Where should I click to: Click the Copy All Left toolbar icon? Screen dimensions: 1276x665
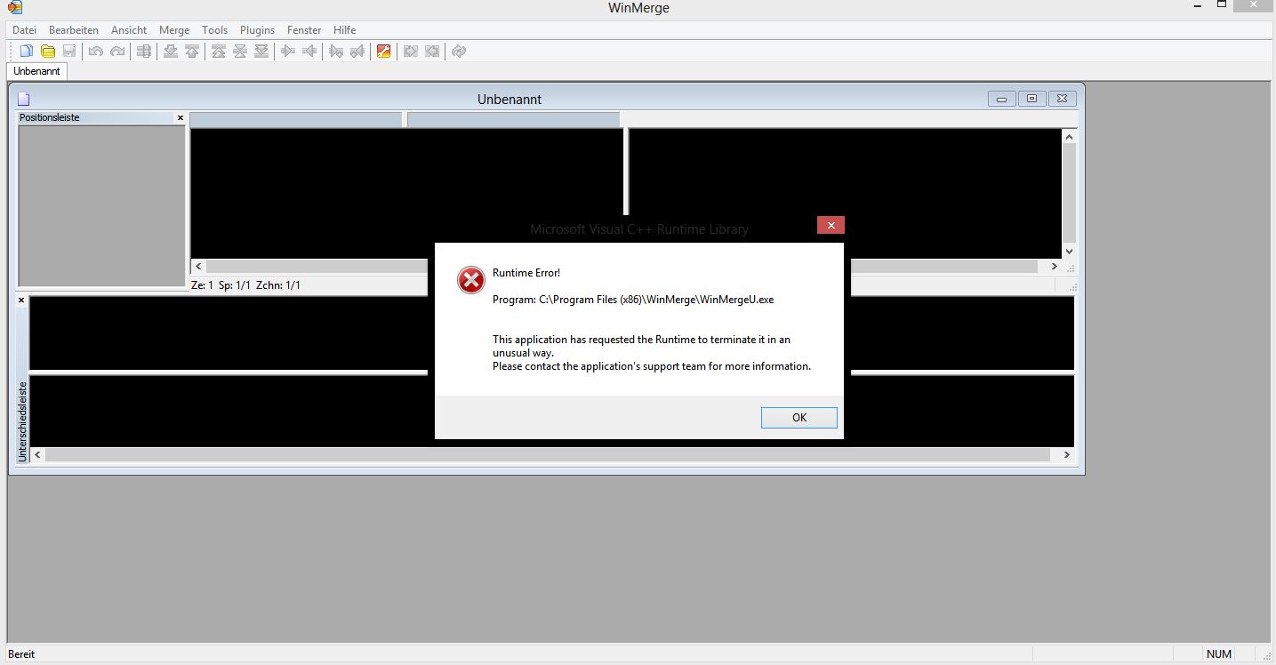432,52
